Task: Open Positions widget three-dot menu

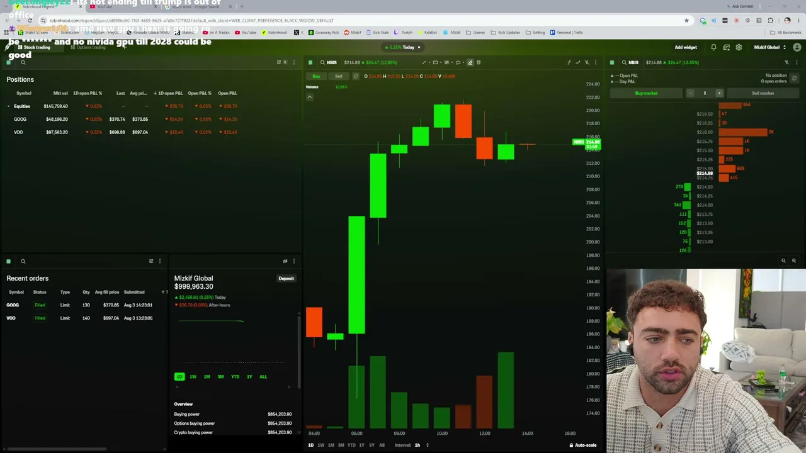Action: 294,62
